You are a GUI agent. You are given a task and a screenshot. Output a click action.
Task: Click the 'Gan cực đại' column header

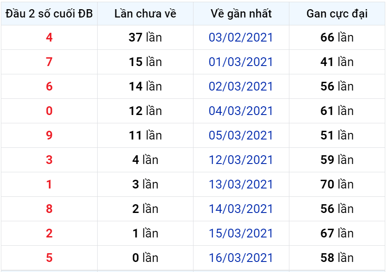(337, 14)
